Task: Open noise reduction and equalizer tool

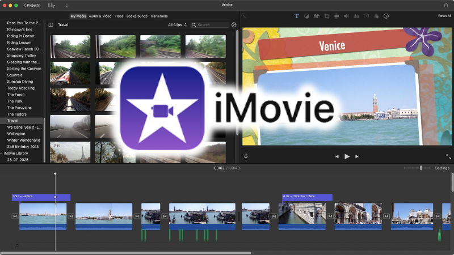Action: [x=356, y=16]
